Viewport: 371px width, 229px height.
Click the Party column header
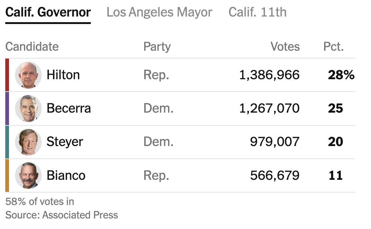click(157, 47)
